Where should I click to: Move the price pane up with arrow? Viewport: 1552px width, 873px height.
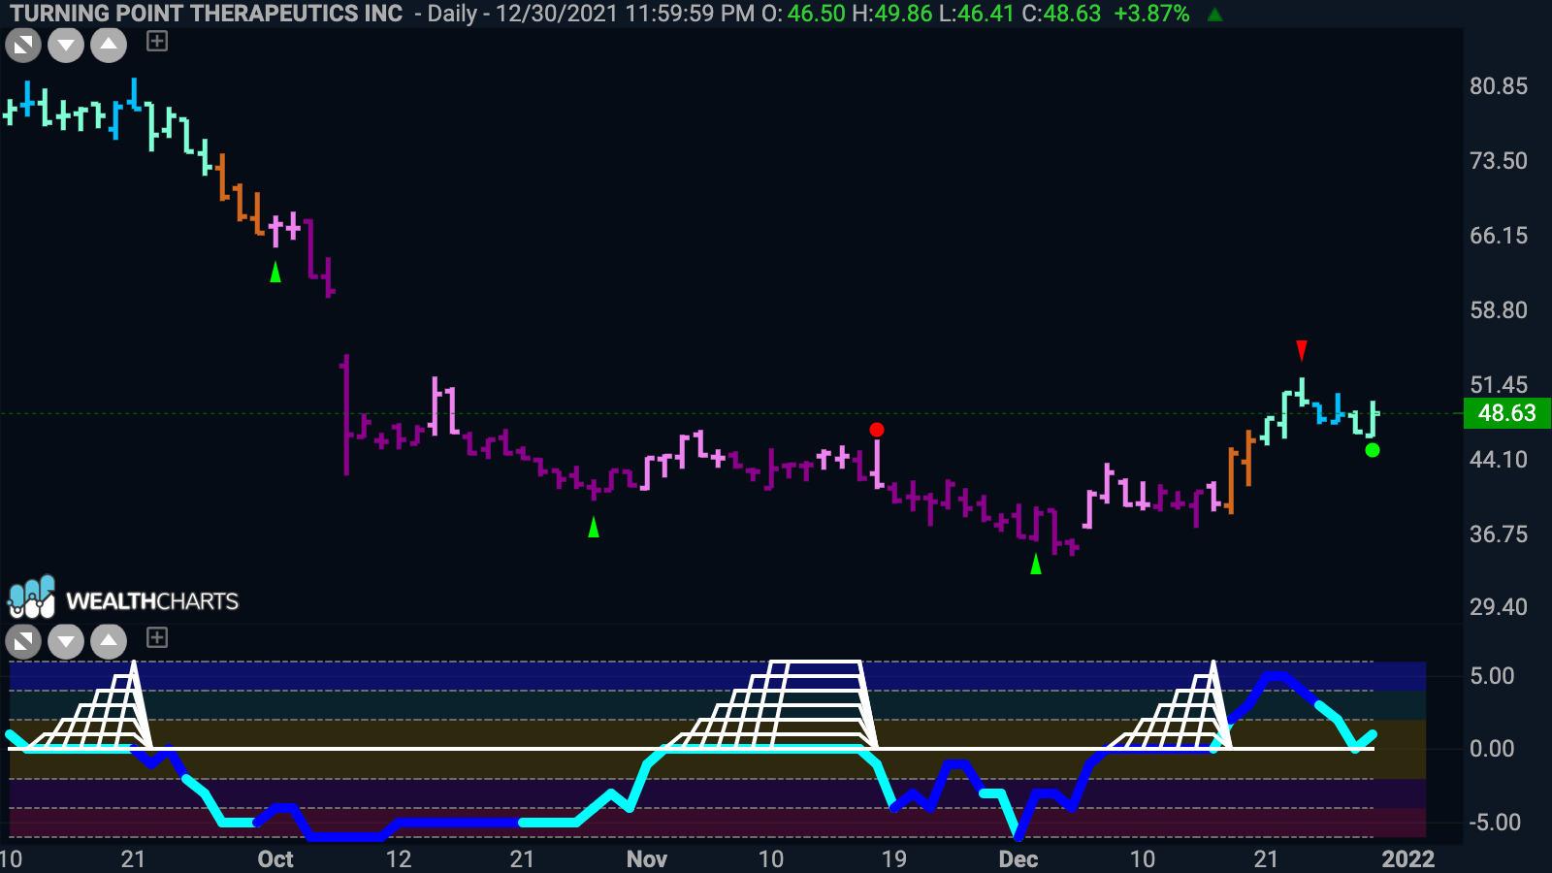109,45
